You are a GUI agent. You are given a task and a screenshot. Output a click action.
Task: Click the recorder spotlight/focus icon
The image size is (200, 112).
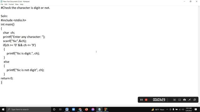174,100
